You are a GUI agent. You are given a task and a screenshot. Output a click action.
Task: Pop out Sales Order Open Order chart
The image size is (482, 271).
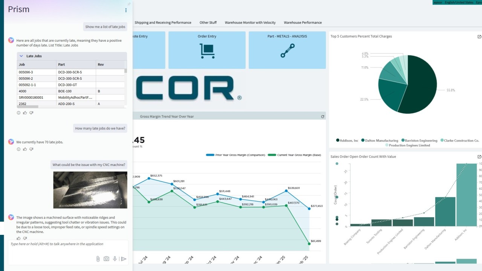(479, 157)
